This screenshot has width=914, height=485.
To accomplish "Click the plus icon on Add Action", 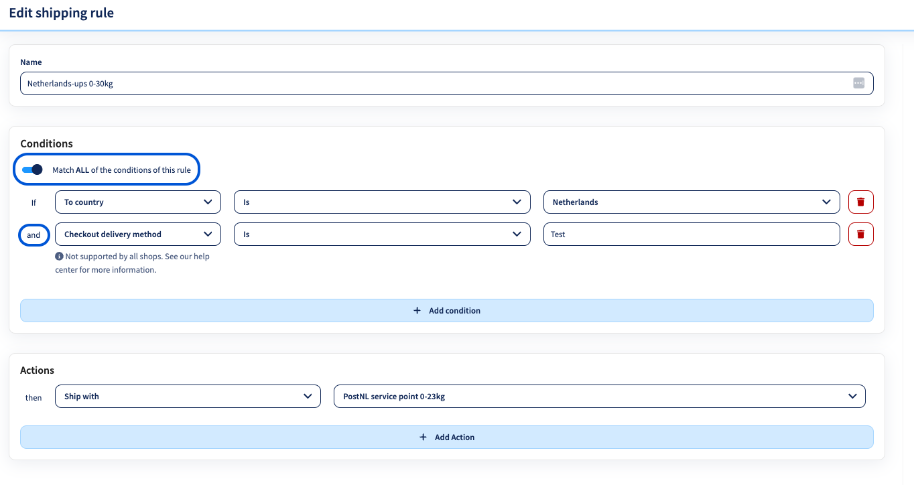I will 423,437.
